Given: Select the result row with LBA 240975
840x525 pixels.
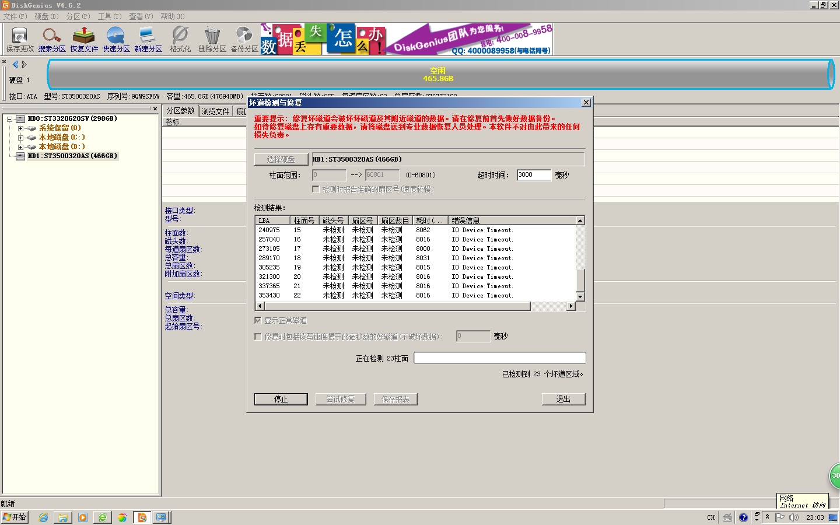Looking at the screenshot, I should pos(416,230).
